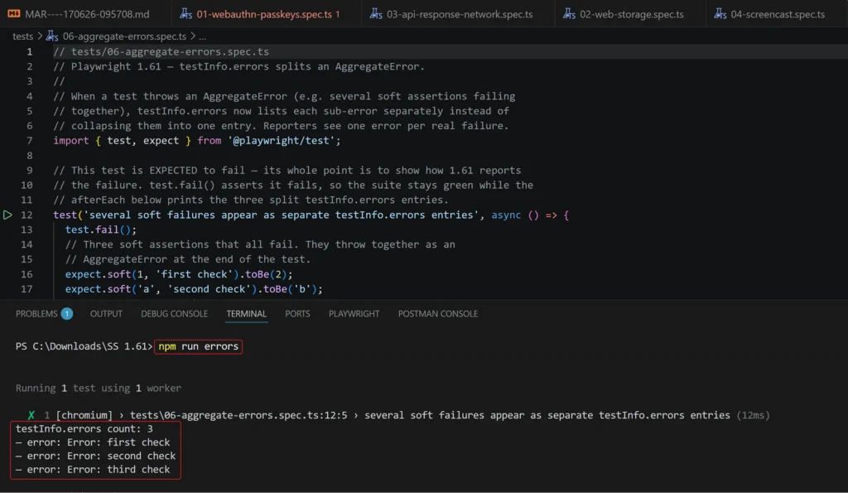Click the comment on line 9 about EXPECTED to fail

[287, 171]
